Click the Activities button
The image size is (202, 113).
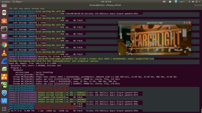coord(6,2)
